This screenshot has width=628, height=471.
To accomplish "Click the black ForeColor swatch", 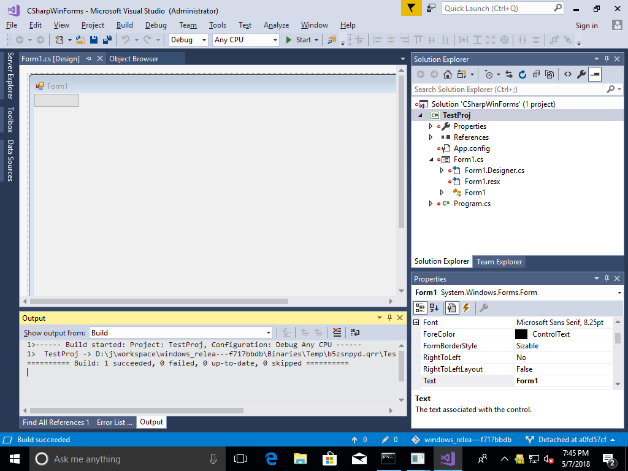I will pyautogui.click(x=521, y=334).
